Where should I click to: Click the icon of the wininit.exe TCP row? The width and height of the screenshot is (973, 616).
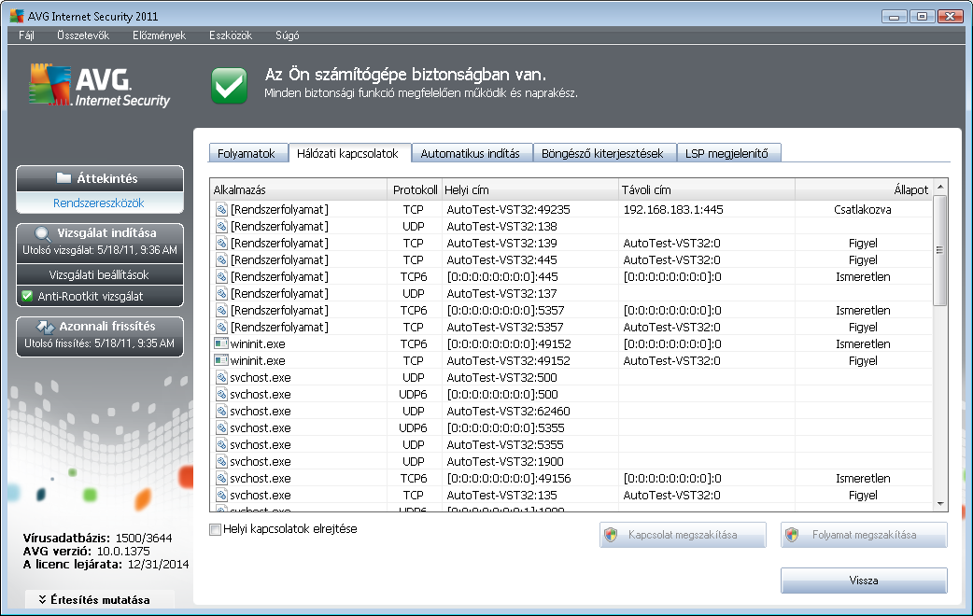point(221,359)
